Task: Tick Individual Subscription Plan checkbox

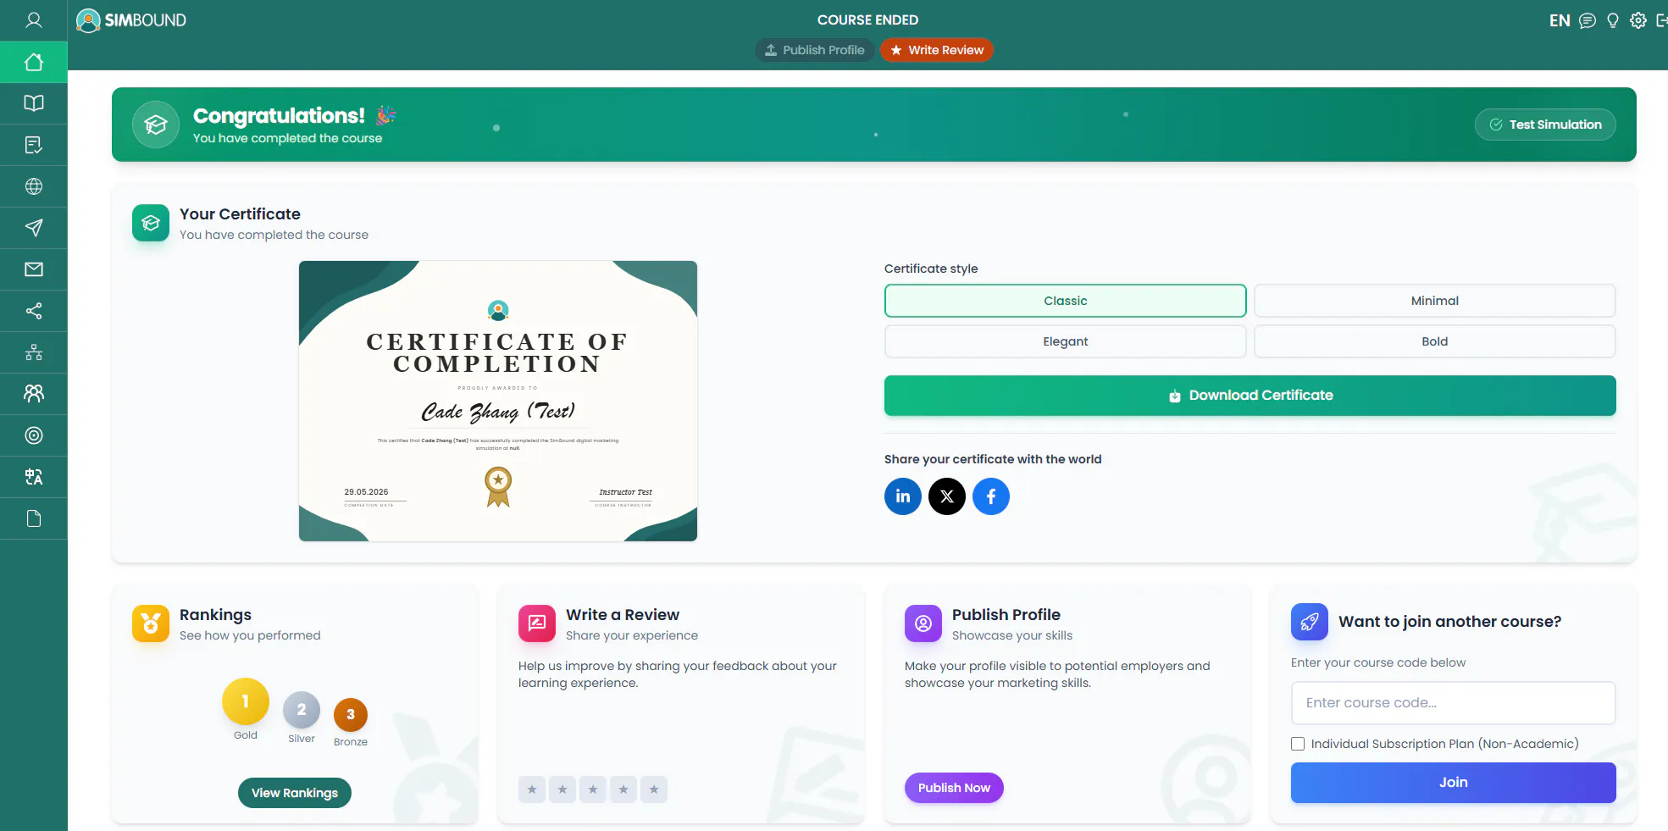Action: click(x=1298, y=744)
